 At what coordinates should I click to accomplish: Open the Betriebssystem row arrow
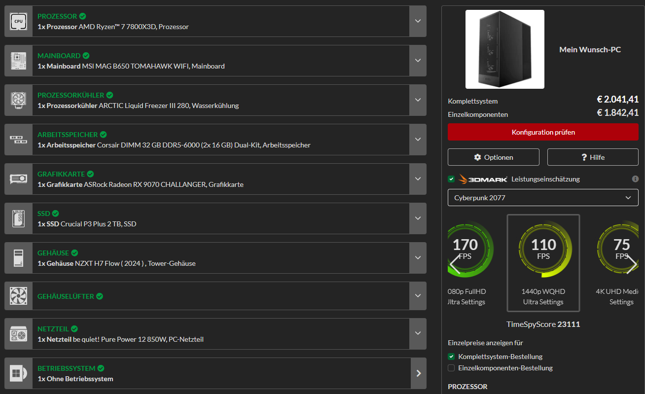418,373
